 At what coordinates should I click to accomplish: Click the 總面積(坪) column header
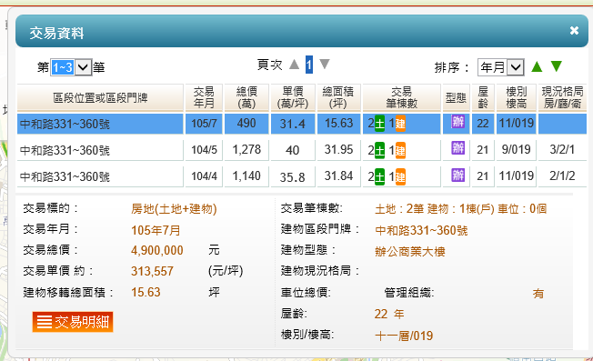point(338,98)
